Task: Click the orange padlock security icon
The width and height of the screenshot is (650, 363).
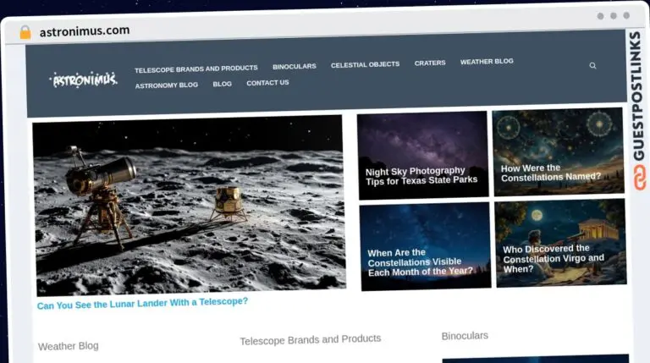Action: [x=25, y=32]
